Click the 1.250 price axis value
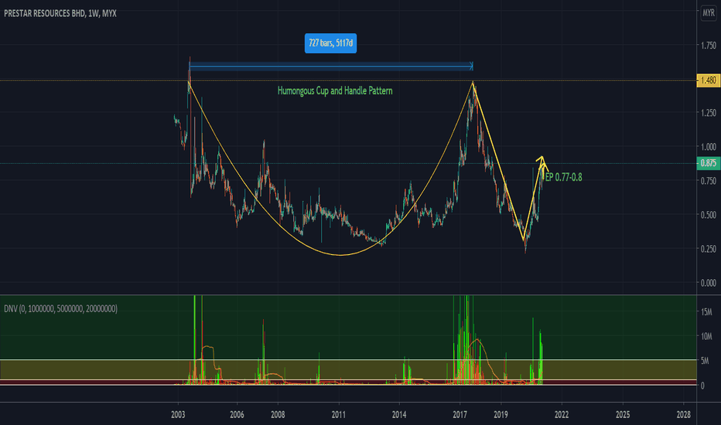Viewport: 721px width, 425px height. 708,113
